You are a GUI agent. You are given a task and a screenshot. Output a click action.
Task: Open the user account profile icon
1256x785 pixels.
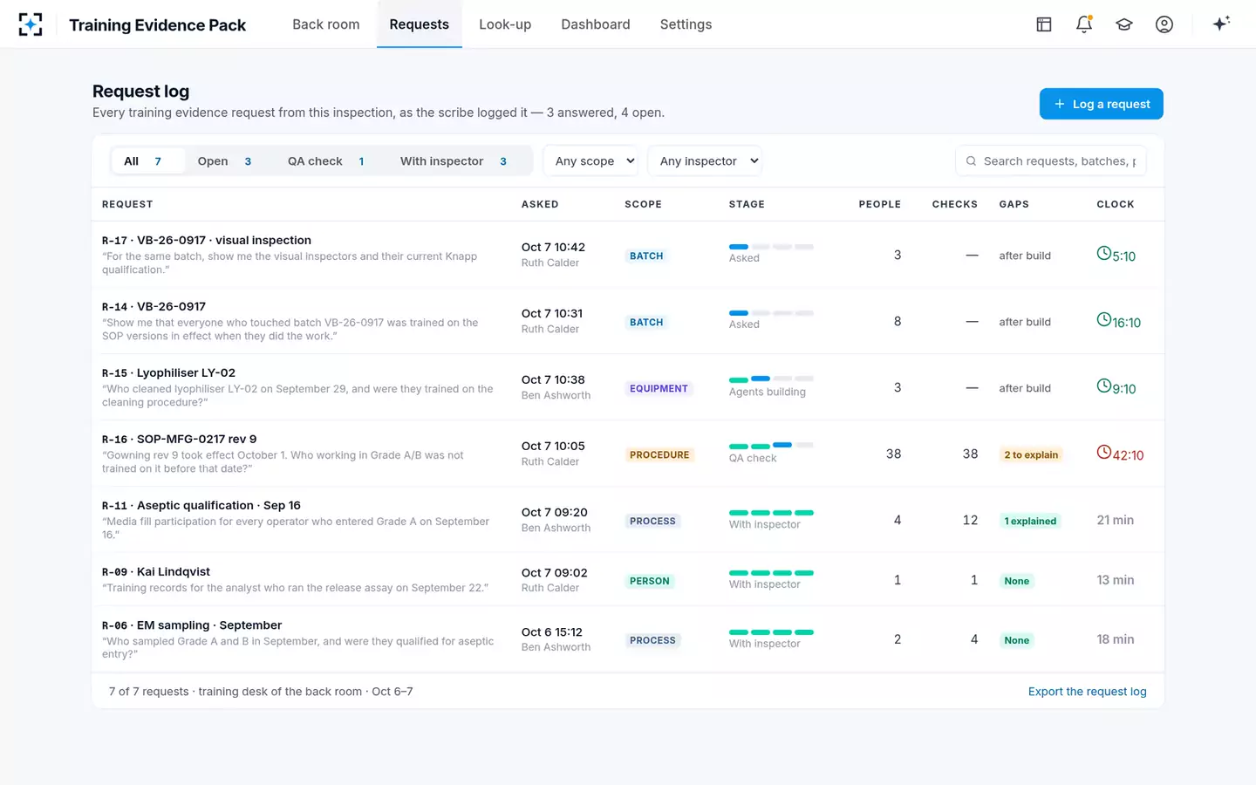pos(1164,24)
